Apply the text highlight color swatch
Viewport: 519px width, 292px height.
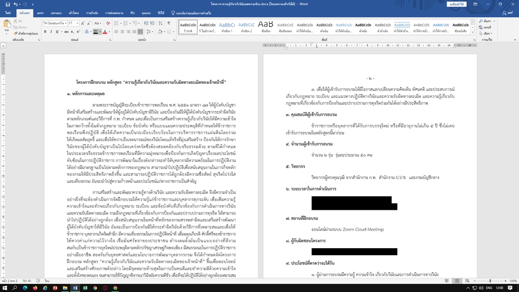pyautogui.click(x=96, y=32)
